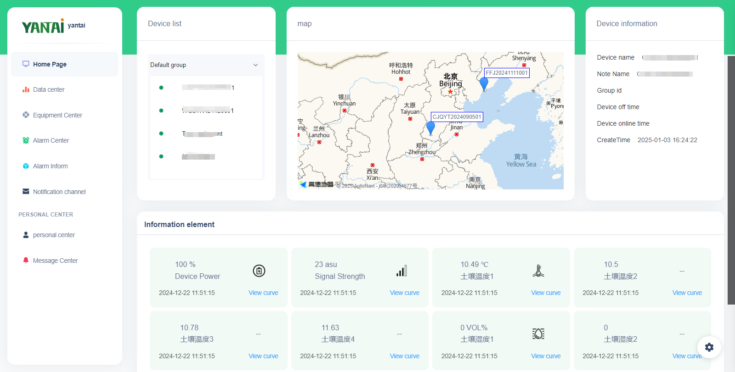Screen dimensions: 735x372
Task: Click the 23 asu signal value
Action: tap(326, 264)
